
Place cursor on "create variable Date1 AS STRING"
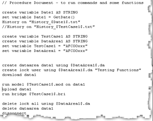pyautogui.click(x=40, y=12)
